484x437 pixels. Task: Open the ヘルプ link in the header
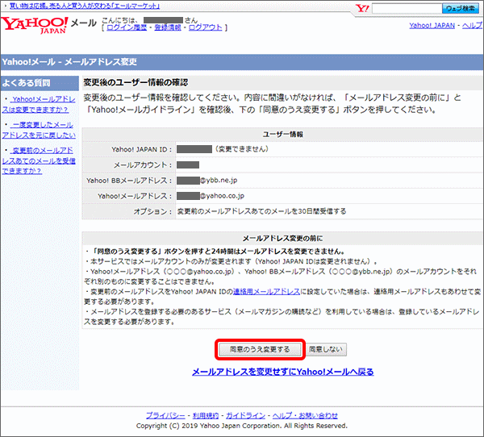(471, 26)
